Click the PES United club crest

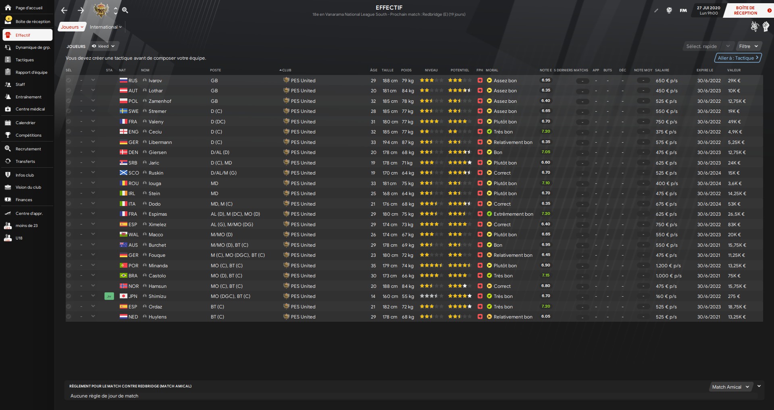tap(101, 10)
